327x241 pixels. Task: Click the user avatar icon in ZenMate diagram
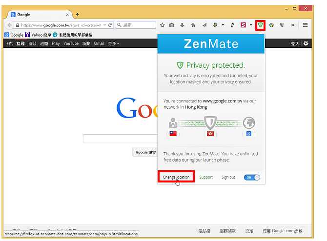click(x=173, y=123)
